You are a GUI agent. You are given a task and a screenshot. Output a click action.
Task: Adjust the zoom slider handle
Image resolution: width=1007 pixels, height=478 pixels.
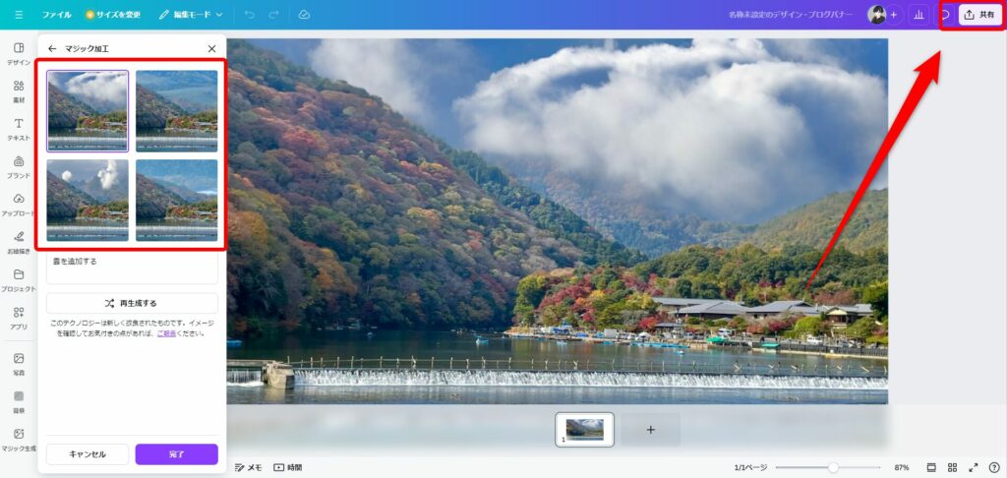point(833,468)
